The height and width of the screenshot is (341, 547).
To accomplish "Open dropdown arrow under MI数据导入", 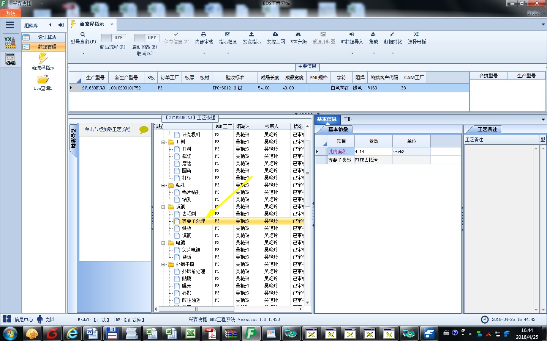I will pos(352,53).
